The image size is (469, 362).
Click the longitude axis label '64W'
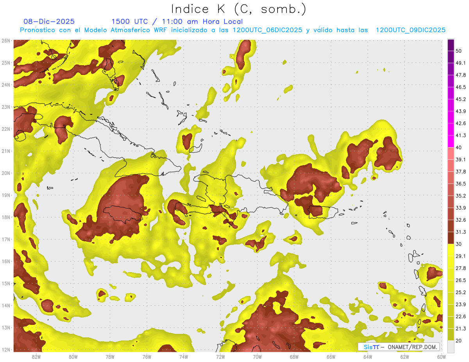[367, 357]
